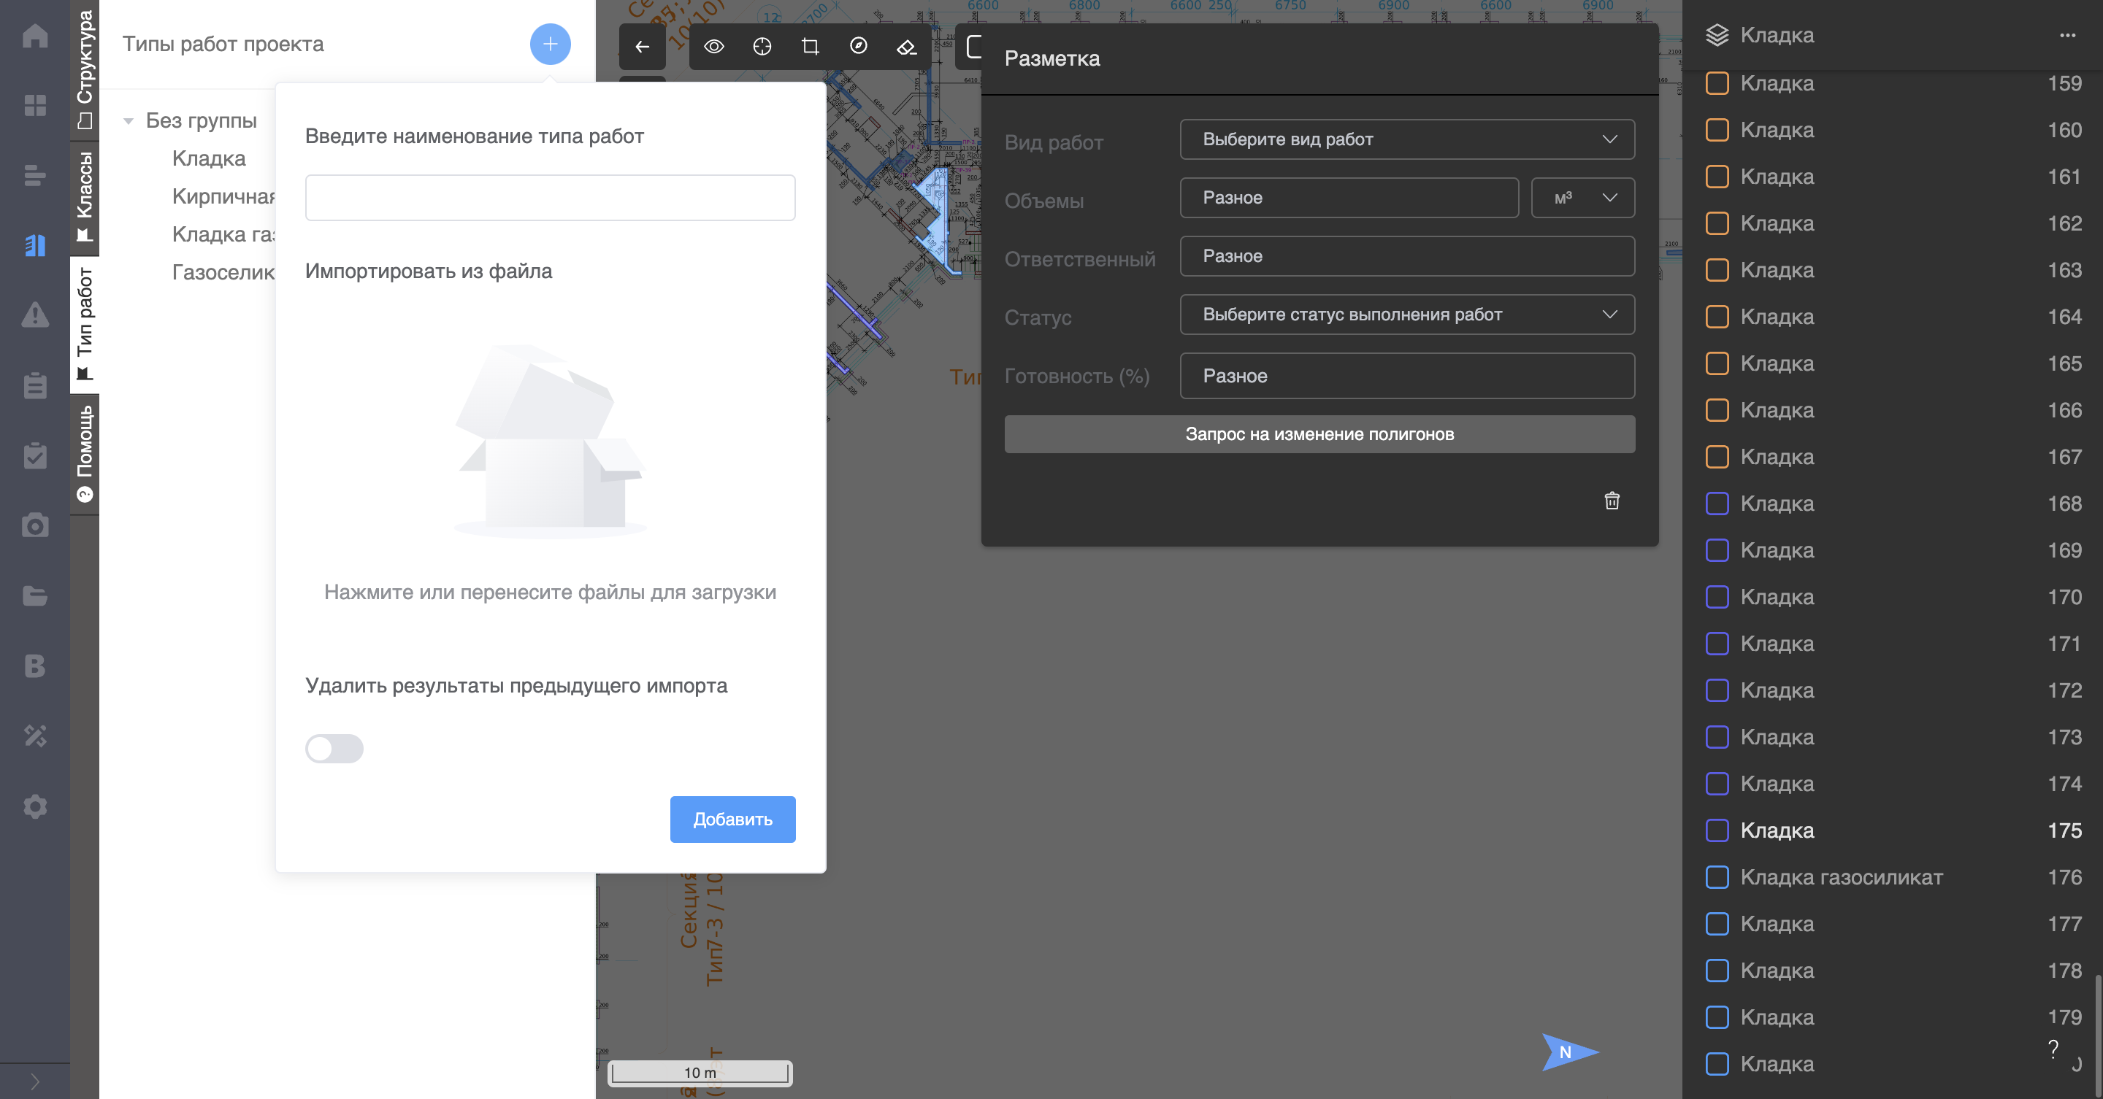
Task: Select the crop tool in toolbar
Action: [811, 47]
